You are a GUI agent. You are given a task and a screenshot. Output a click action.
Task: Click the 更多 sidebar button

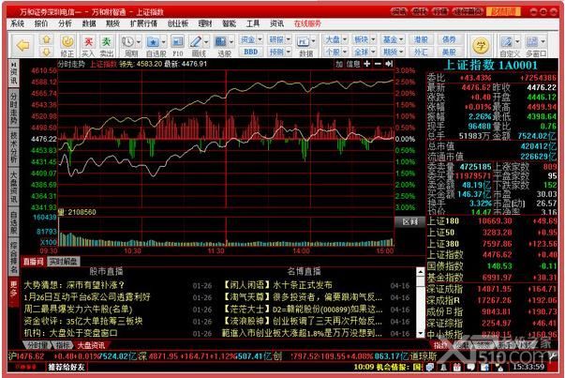coord(13,291)
